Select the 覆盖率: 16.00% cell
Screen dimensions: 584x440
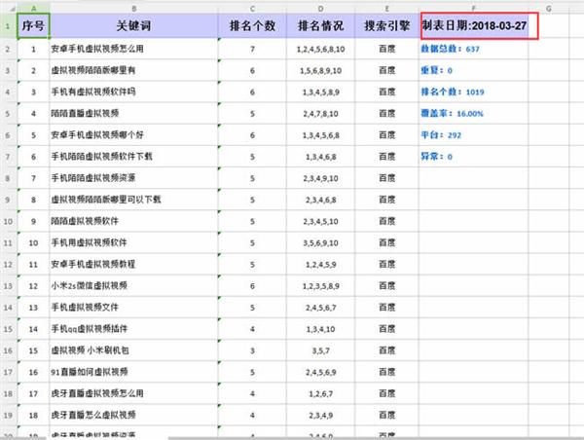(x=452, y=113)
